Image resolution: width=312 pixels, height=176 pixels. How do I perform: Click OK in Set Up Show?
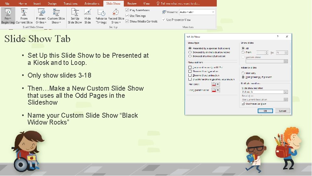(x=265, y=111)
